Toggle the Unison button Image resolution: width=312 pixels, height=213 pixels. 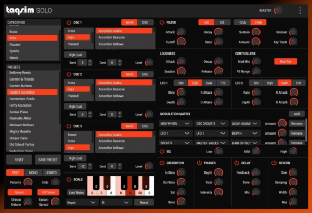pyautogui.click(x=20, y=192)
